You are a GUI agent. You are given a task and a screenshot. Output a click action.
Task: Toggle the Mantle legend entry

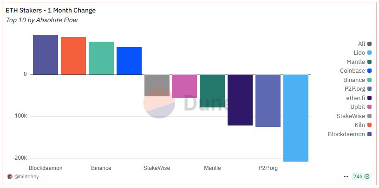tap(359, 62)
